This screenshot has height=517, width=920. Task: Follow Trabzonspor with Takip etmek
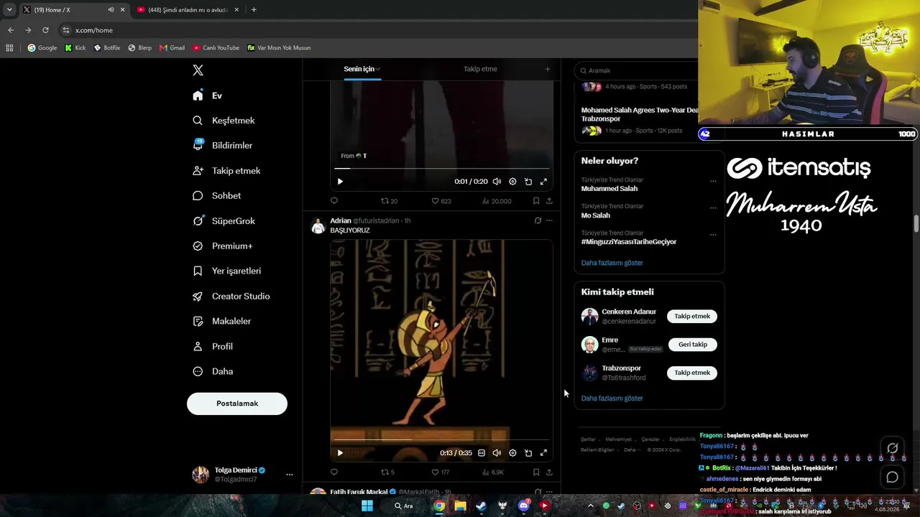tap(692, 373)
